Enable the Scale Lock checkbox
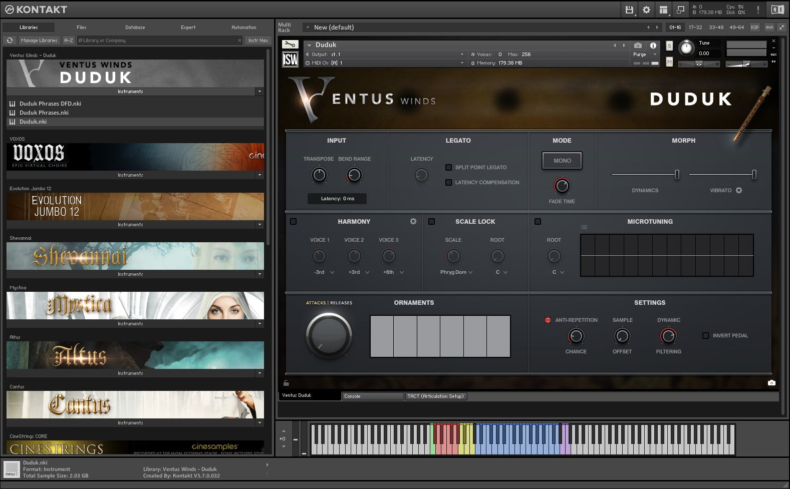 click(x=431, y=221)
